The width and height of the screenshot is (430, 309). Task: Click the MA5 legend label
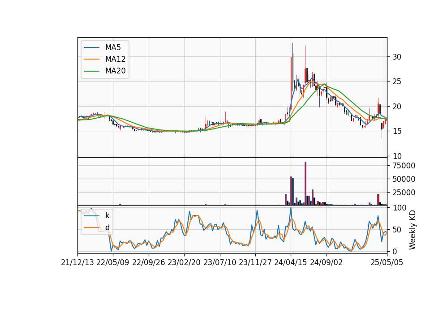tap(113, 47)
